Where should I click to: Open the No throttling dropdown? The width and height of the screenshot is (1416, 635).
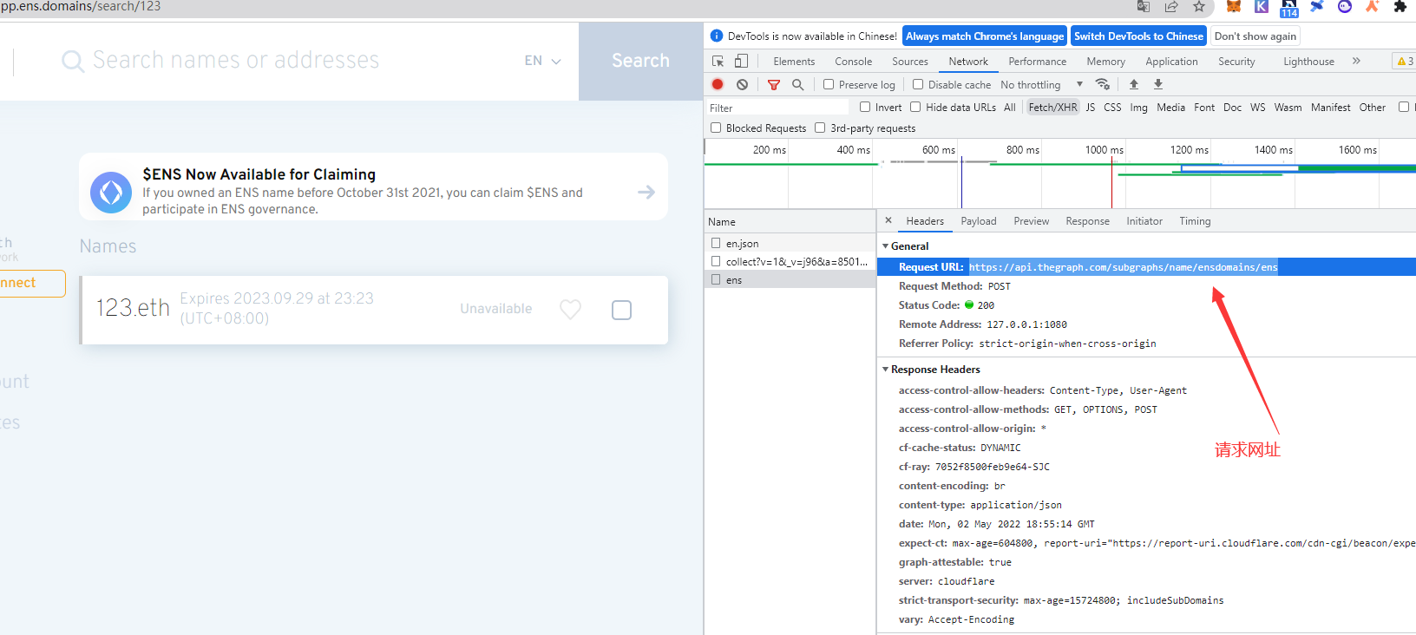point(1042,85)
